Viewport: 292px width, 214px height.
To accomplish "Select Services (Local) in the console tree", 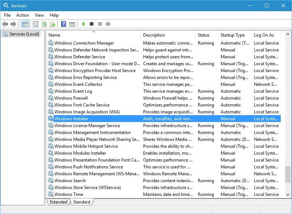I will (x=24, y=34).
